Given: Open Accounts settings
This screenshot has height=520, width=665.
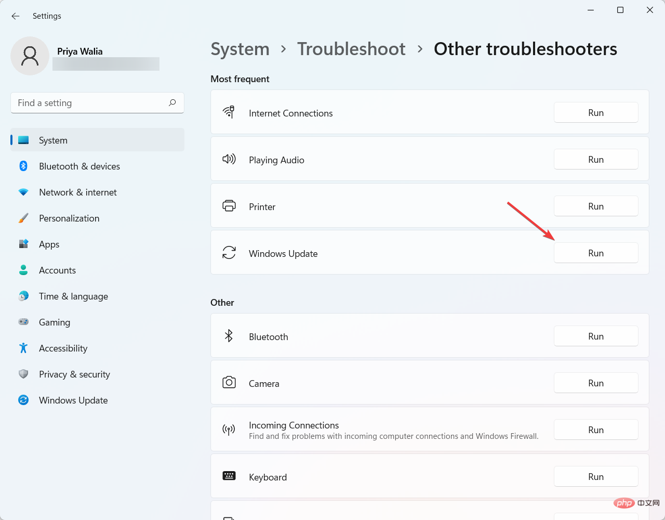Looking at the screenshot, I should pyautogui.click(x=98, y=270).
